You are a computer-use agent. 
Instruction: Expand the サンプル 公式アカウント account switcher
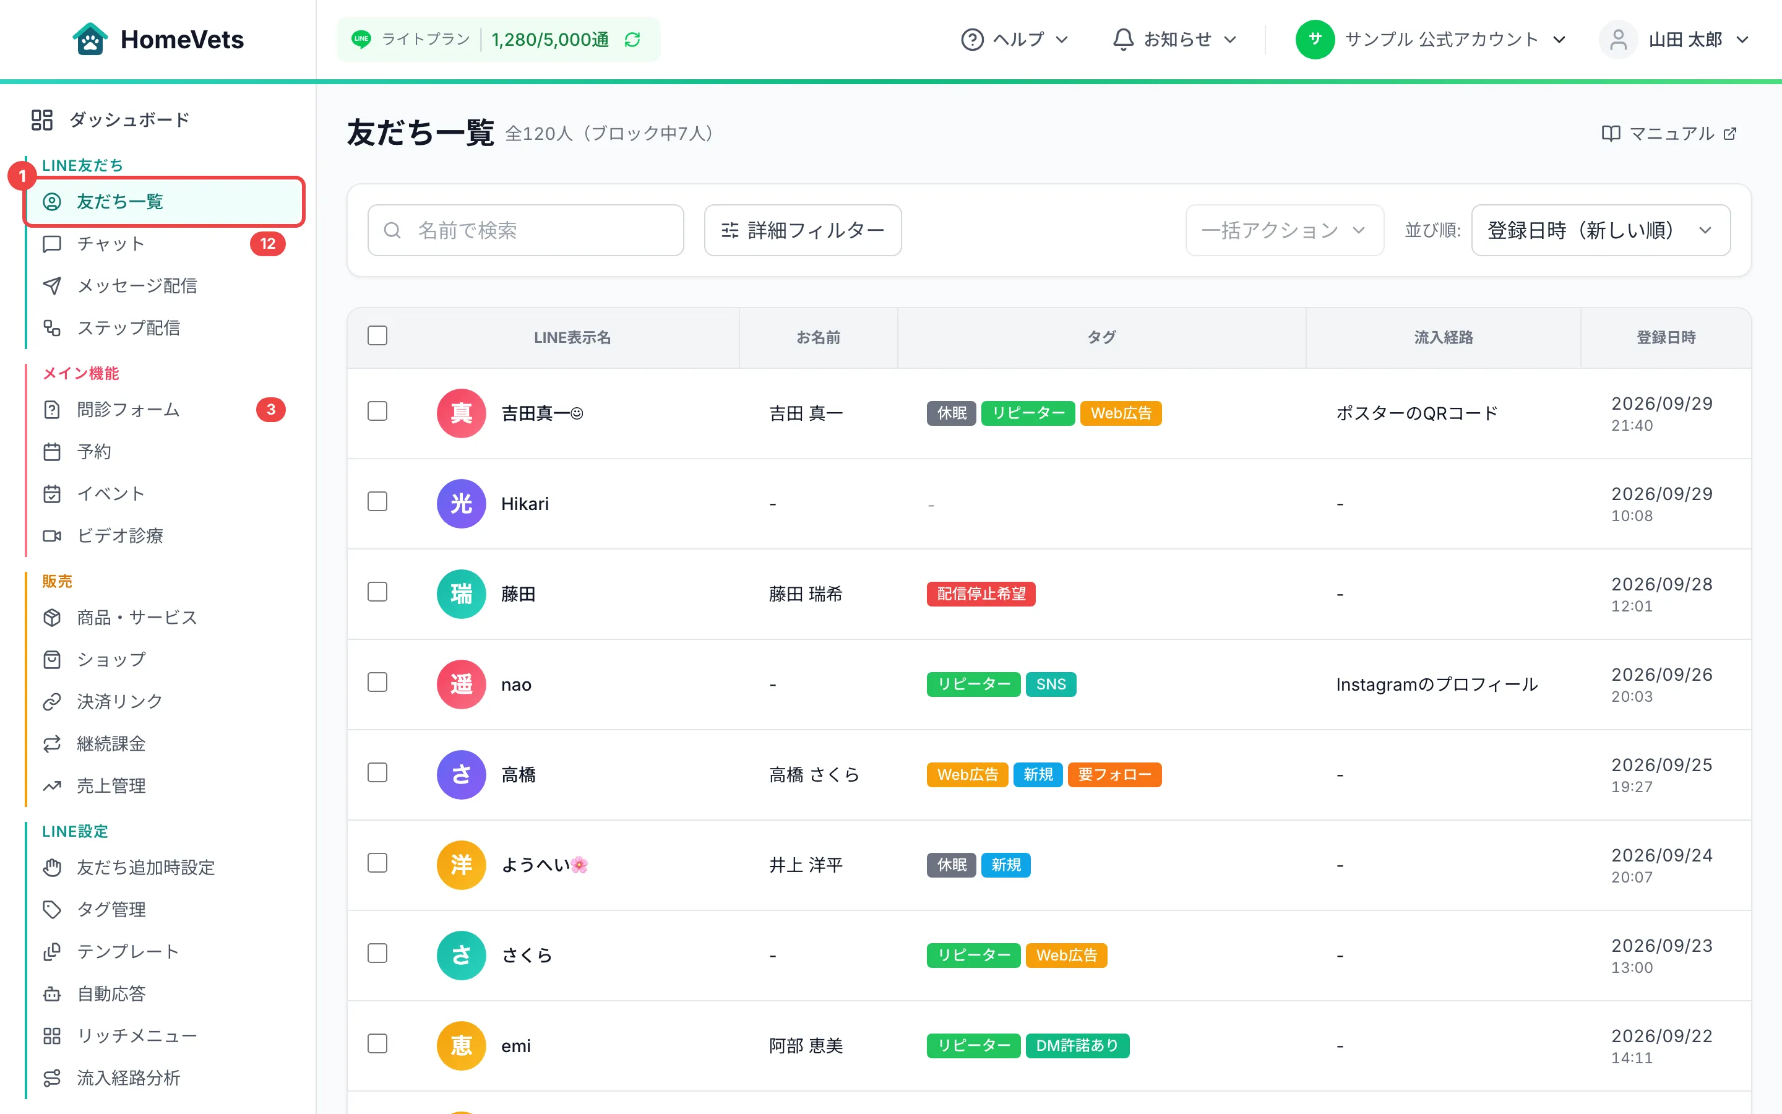[x=1431, y=40]
